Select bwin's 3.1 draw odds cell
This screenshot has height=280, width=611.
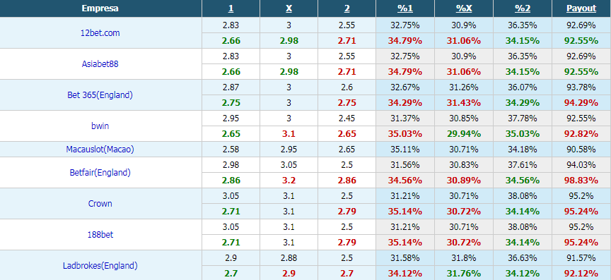click(x=289, y=134)
